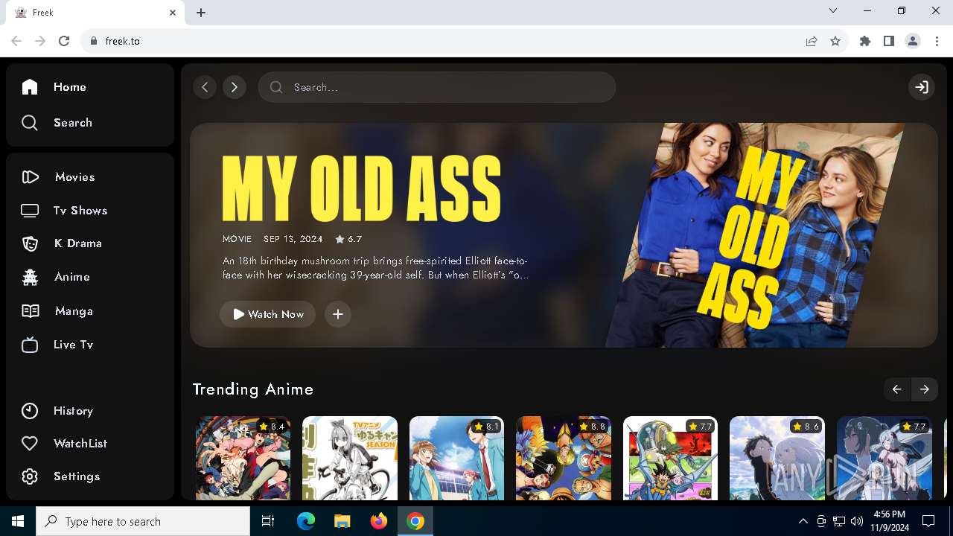Launch Firefox from the taskbar
This screenshot has height=536, width=953.
379,521
